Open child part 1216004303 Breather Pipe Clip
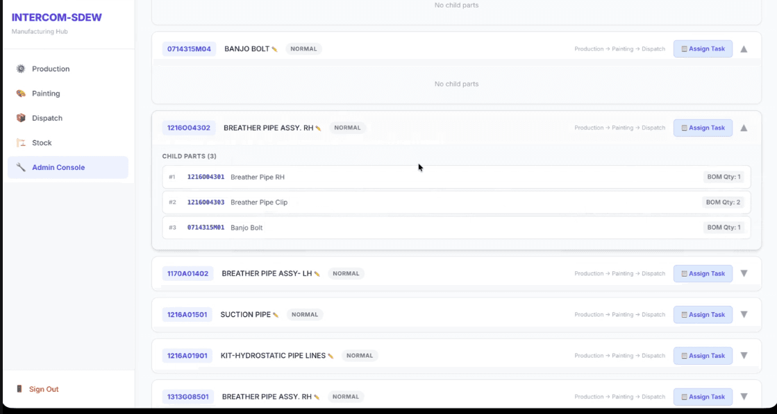 pyautogui.click(x=456, y=202)
